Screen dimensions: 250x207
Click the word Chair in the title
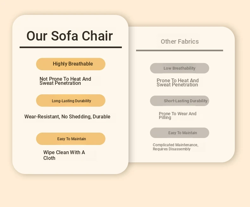pos(97,36)
